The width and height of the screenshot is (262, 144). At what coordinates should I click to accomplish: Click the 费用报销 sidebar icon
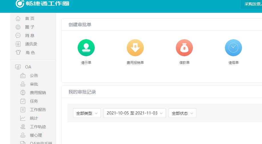23,93
